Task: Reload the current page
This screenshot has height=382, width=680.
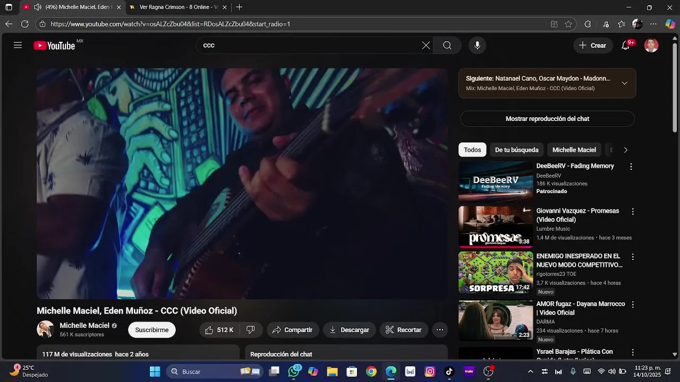Action: [x=24, y=24]
